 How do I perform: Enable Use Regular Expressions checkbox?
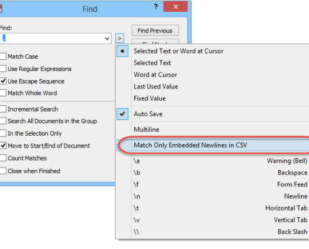[x=3, y=68]
